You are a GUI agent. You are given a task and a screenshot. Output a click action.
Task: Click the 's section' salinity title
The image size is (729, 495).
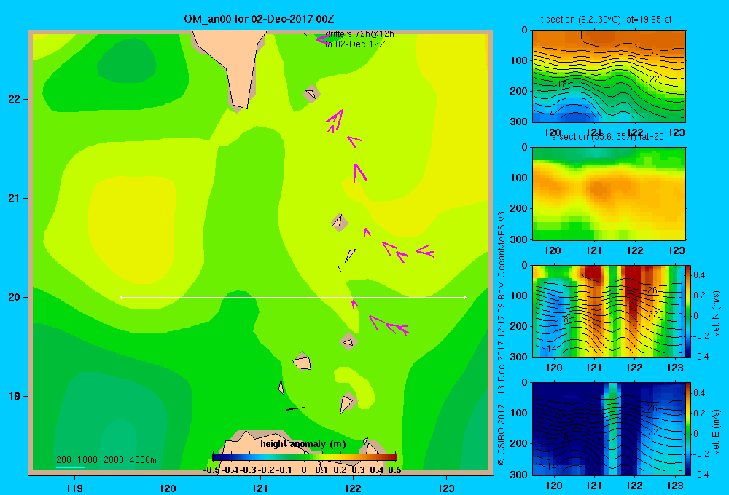click(x=607, y=137)
